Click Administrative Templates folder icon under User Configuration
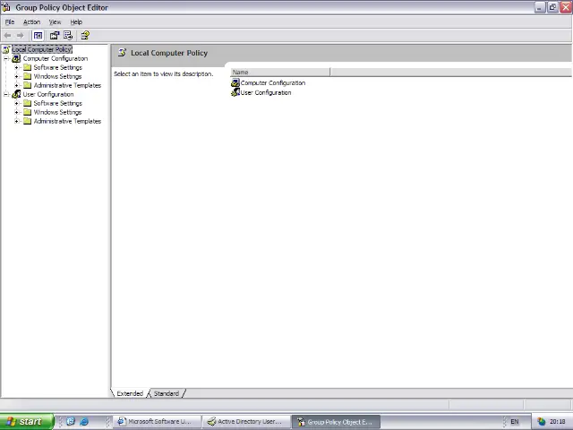Screen dimensions: 573x430 (x=28, y=121)
